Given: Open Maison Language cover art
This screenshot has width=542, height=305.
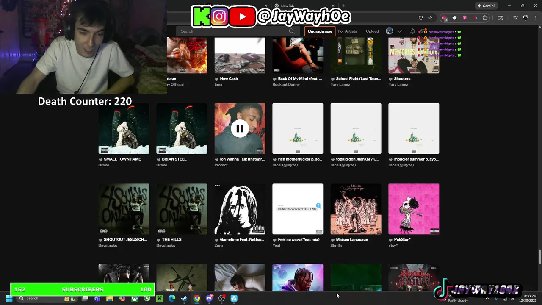Looking at the screenshot, I should click(x=356, y=209).
